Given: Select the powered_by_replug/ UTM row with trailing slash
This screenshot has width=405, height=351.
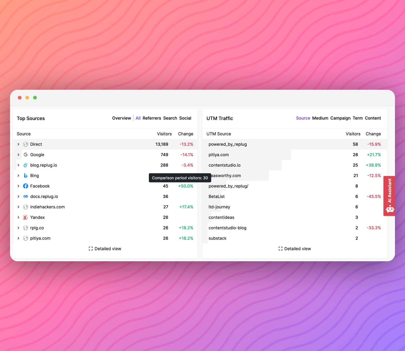Looking at the screenshot, I should pyautogui.click(x=295, y=186).
